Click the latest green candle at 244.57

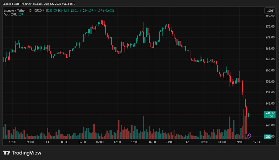pos(248,115)
